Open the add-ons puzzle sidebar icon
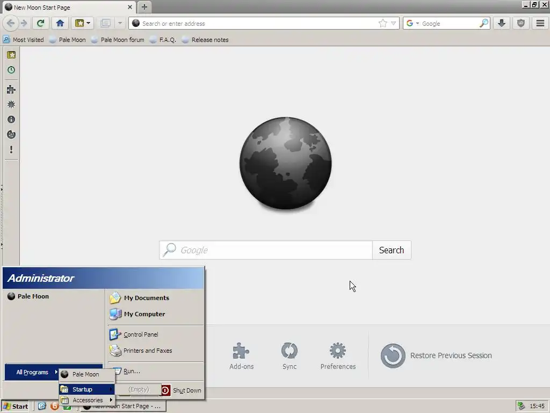This screenshot has height=413, width=550. tap(11, 89)
